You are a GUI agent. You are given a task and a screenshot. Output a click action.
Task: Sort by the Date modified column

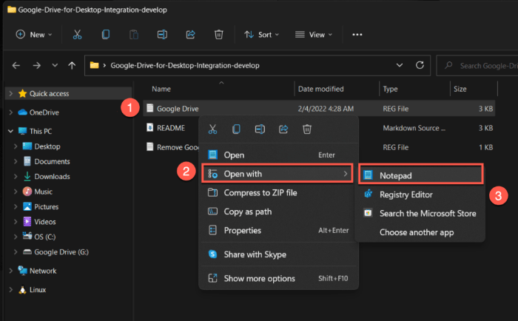(320, 89)
